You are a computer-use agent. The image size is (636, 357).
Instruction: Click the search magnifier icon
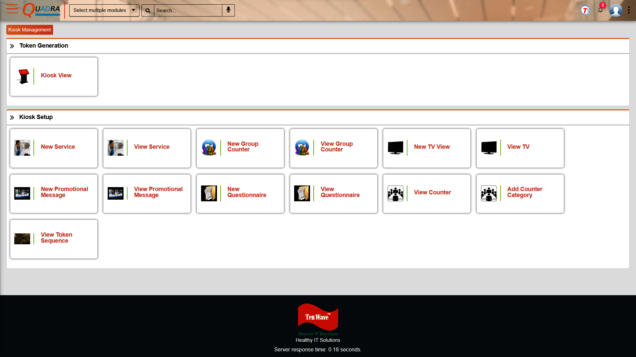coord(148,10)
